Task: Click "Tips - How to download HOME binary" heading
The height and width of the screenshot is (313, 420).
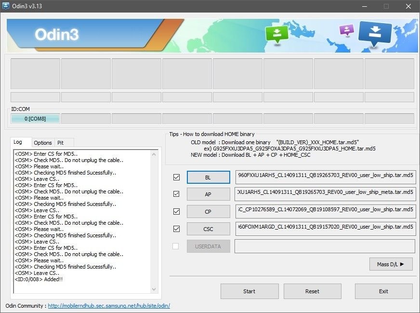Action: click(211, 134)
